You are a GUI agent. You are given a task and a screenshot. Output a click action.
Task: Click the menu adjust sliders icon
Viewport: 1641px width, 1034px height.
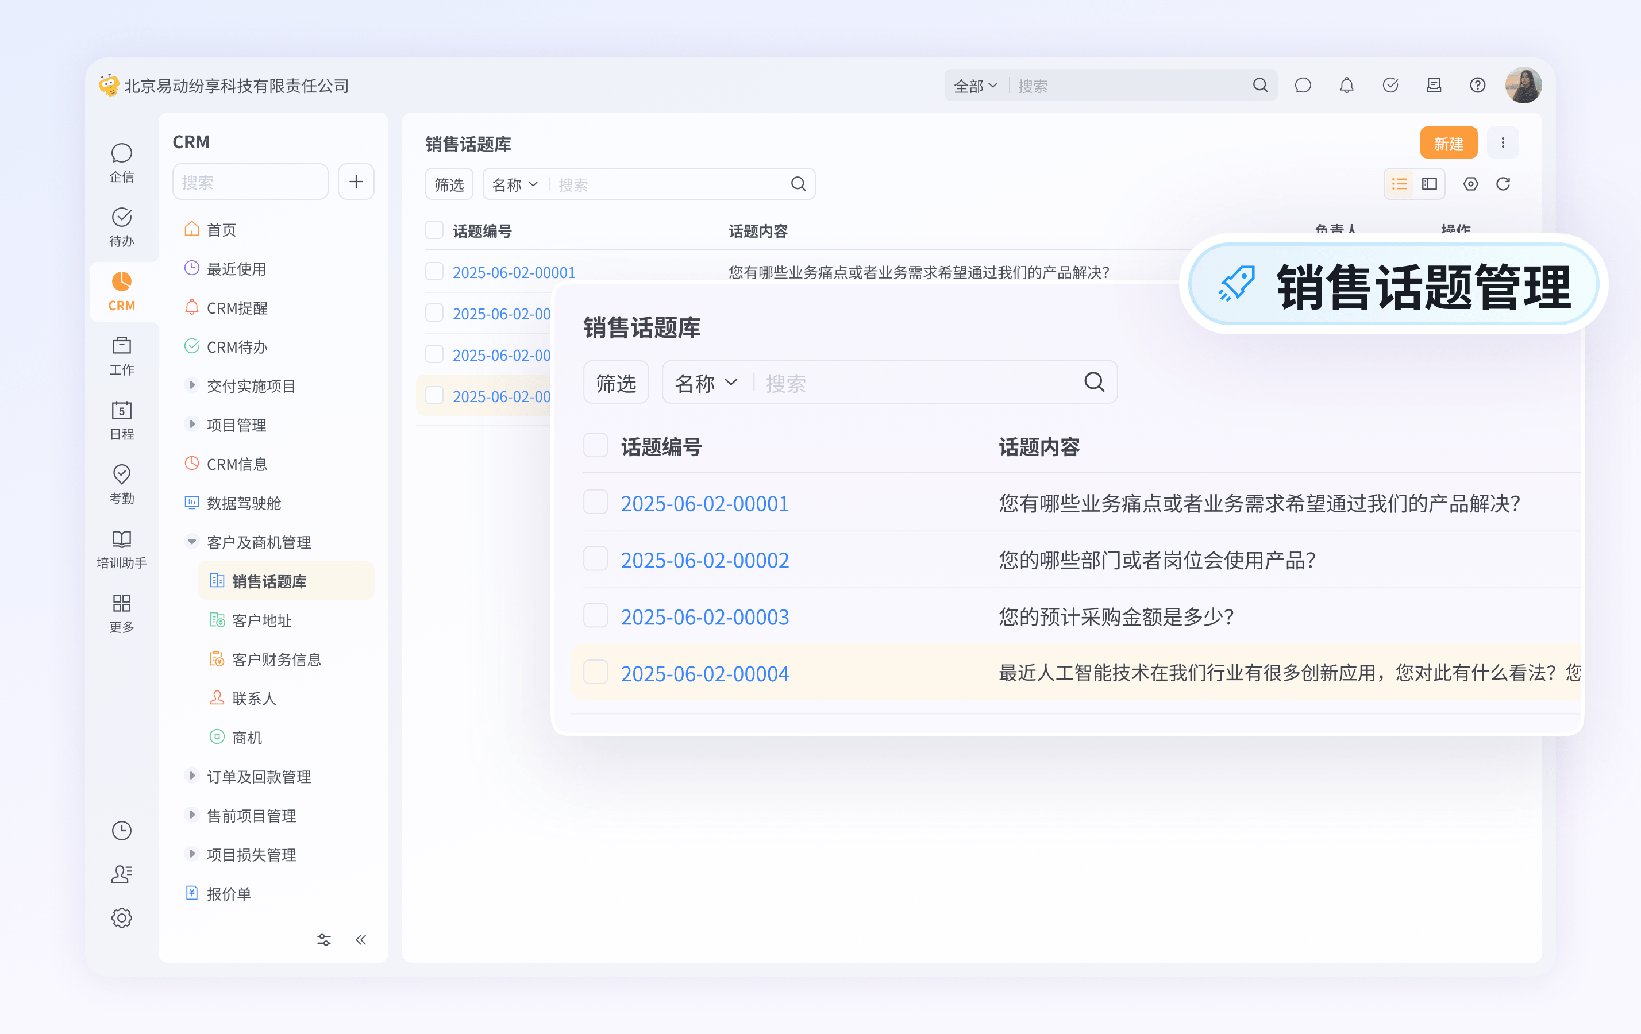tap(323, 940)
